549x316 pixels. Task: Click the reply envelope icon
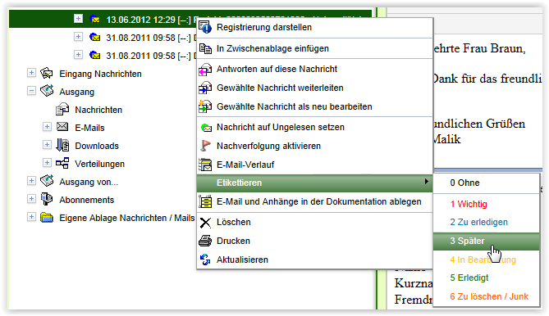205,69
